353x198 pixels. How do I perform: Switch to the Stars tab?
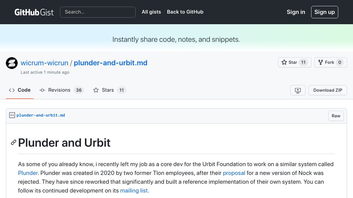pyautogui.click(x=110, y=90)
